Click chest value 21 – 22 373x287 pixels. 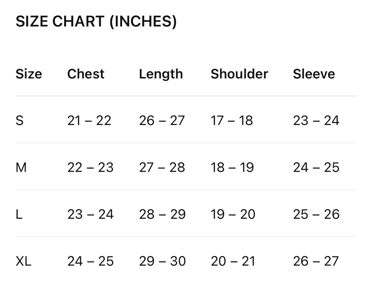coord(89,121)
